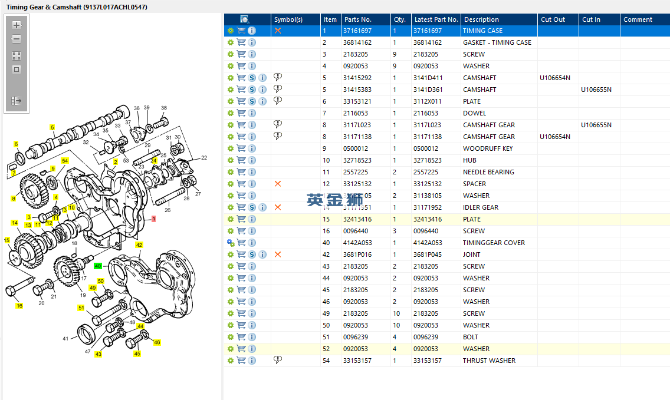The width and height of the screenshot is (670, 400).
Task: Click note symbol for CAMSHAFT GEAR 3117L023
Action: pyautogui.click(x=278, y=124)
